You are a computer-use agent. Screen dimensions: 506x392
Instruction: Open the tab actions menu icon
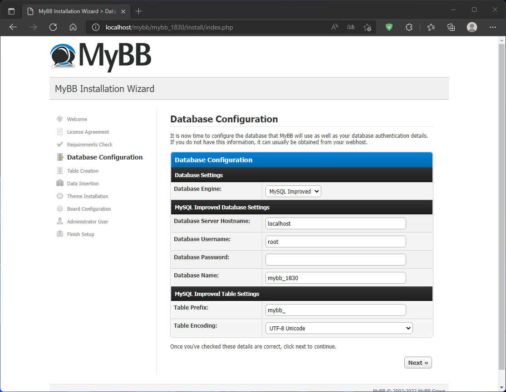pyautogui.click(x=11, y=11)
